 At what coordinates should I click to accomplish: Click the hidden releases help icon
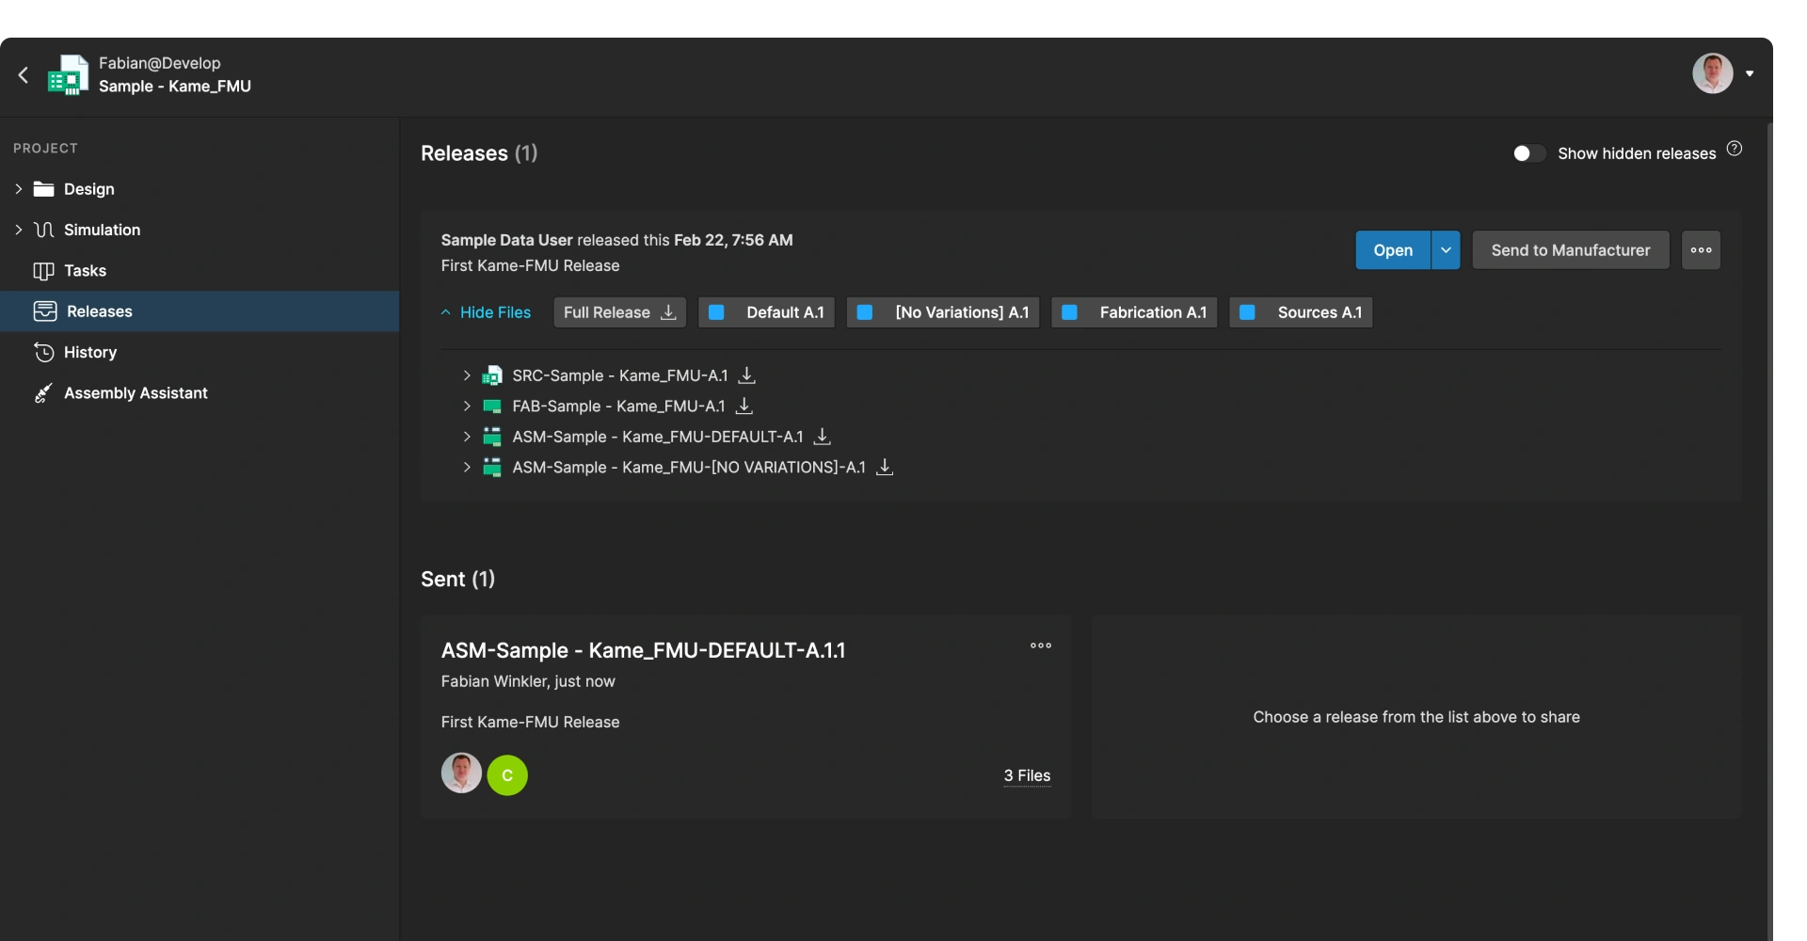(1735, 149)
